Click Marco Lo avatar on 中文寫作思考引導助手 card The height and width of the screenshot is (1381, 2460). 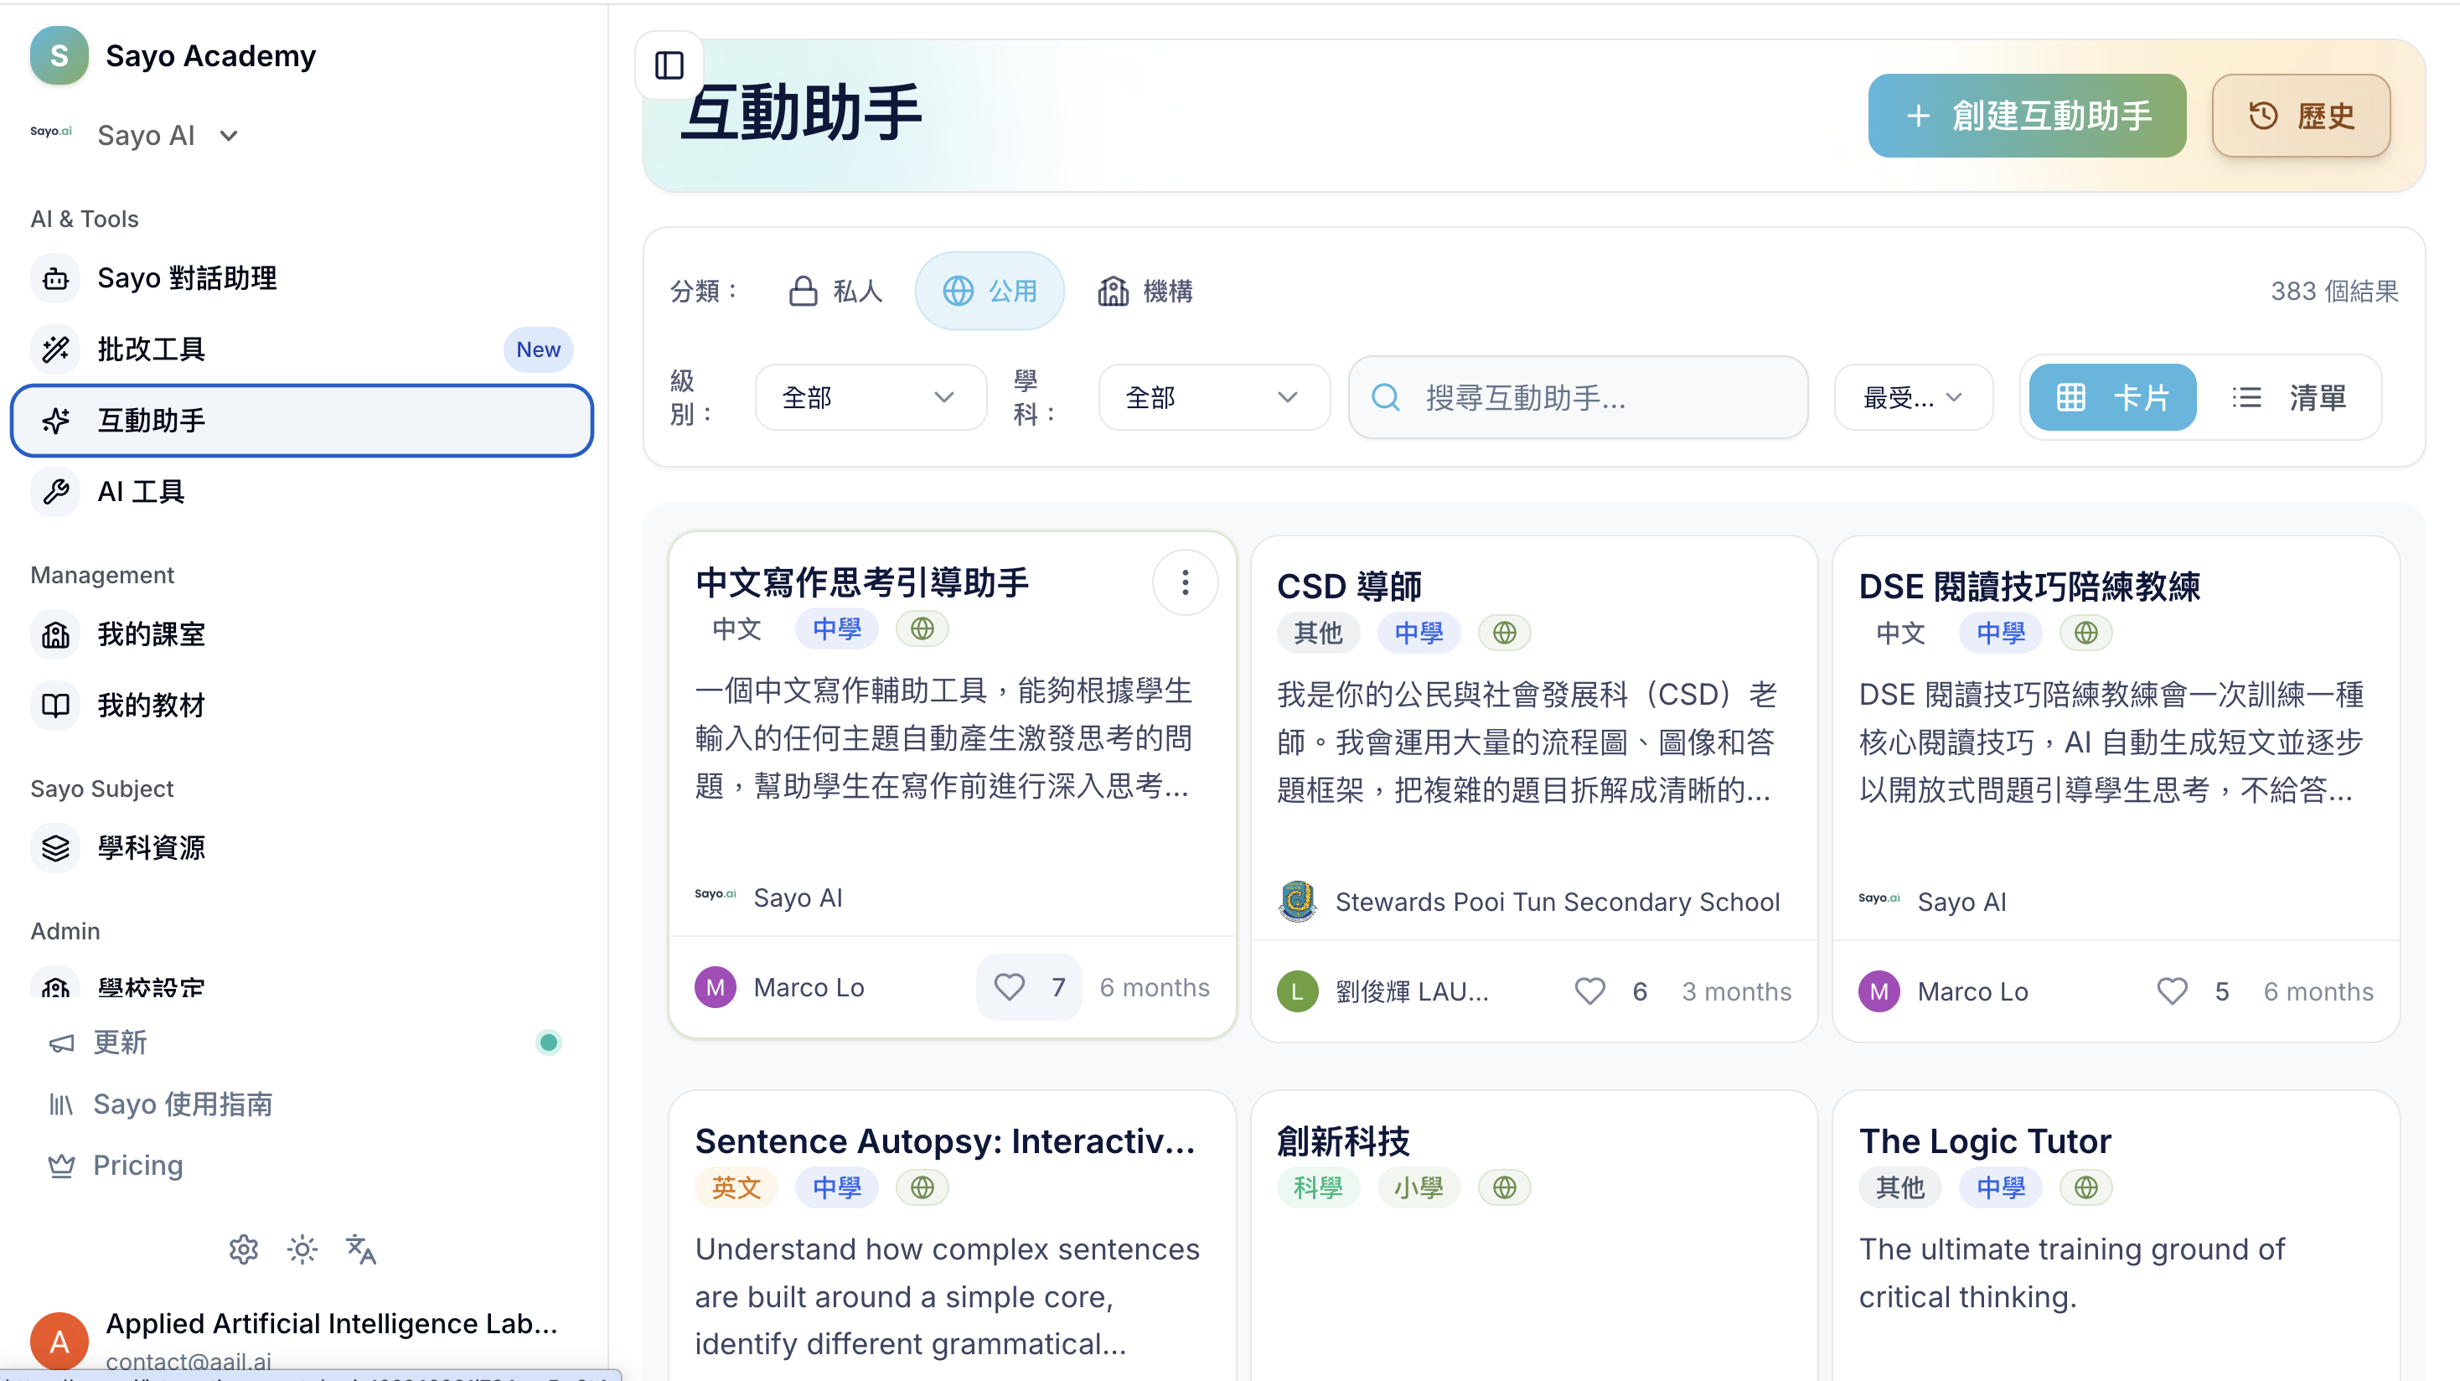716,986
